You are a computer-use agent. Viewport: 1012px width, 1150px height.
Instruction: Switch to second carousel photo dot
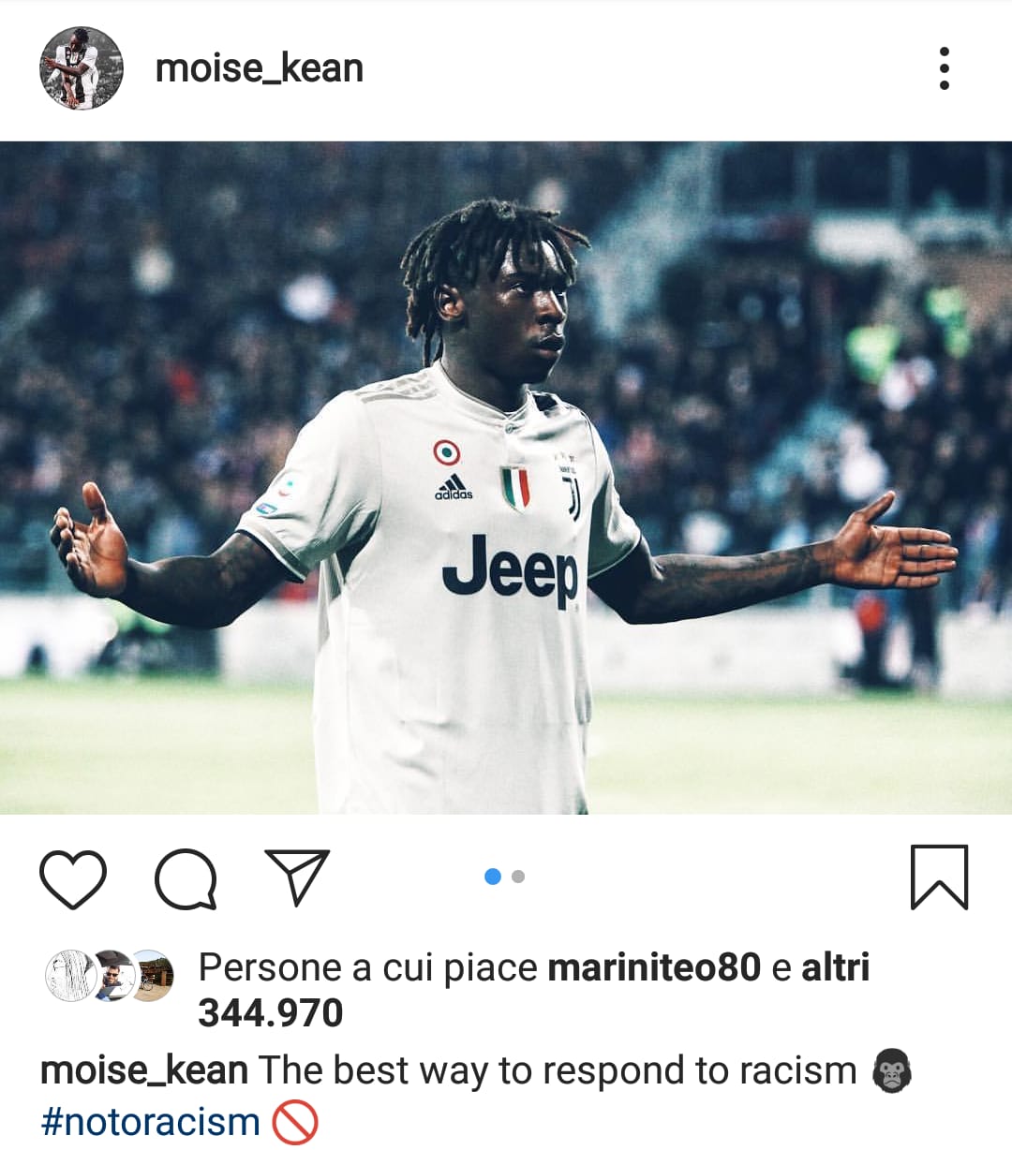coord(518,877)
